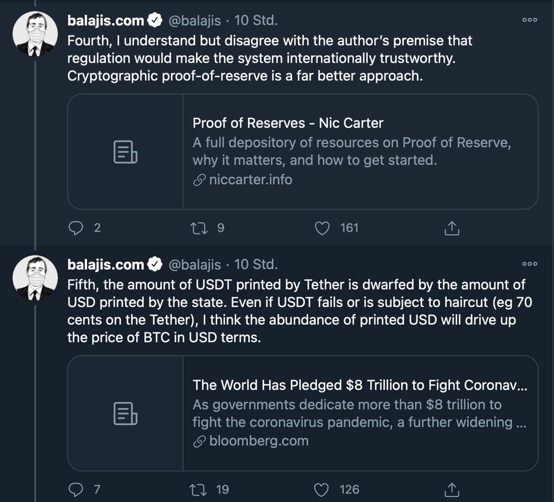Open more options for the second tweet
This screenshot has height=502, width=554.
click(x=529, y=264)
